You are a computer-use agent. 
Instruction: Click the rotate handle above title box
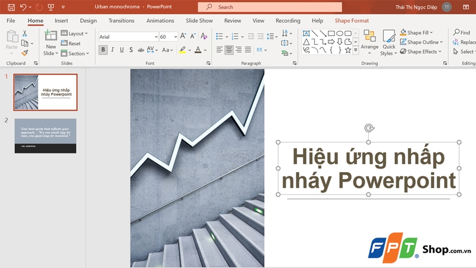click(369, 128)
